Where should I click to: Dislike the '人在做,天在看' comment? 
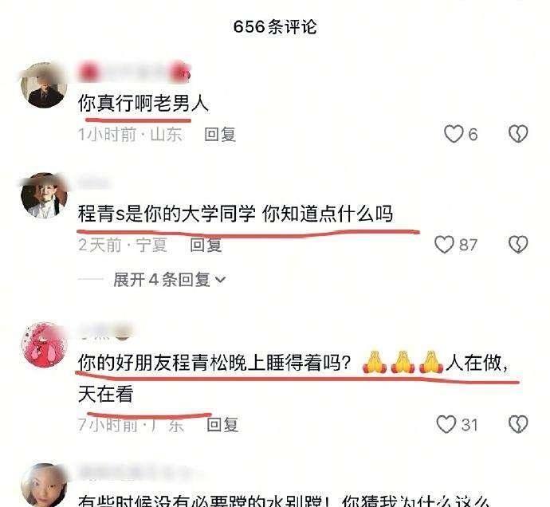[518, 424]
